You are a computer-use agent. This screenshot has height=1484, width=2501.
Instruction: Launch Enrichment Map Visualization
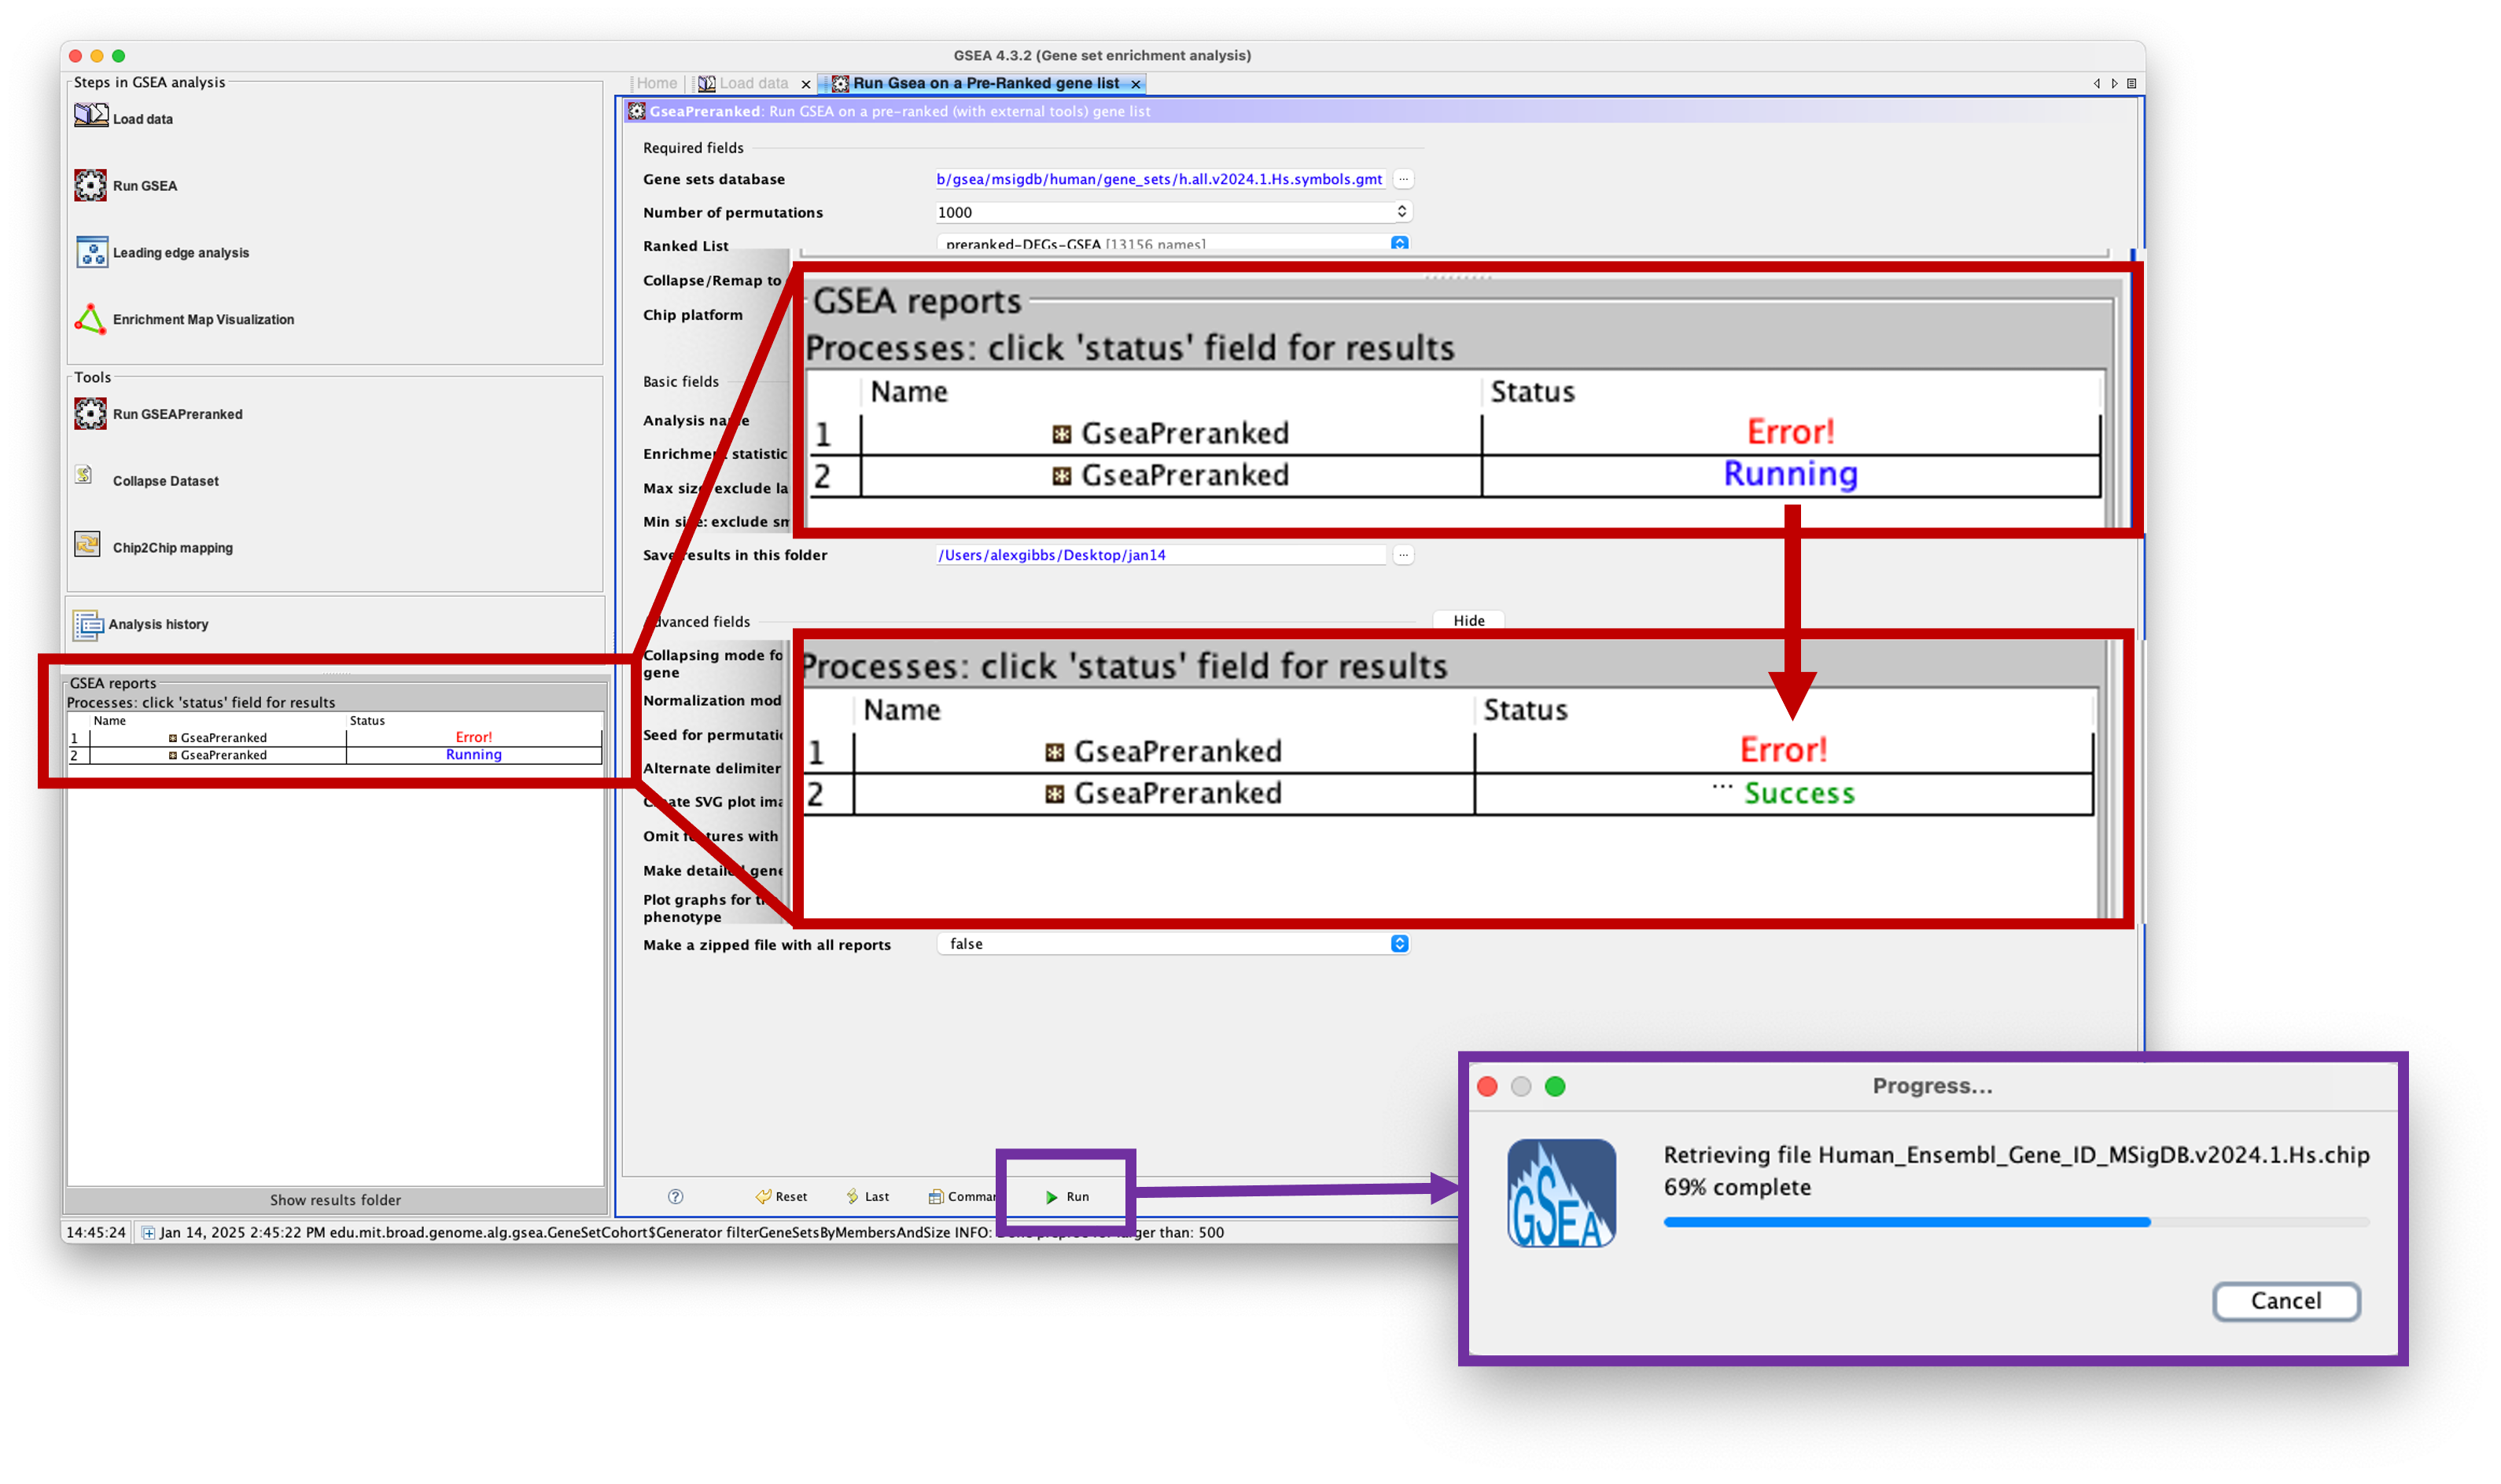click(184, 319)
